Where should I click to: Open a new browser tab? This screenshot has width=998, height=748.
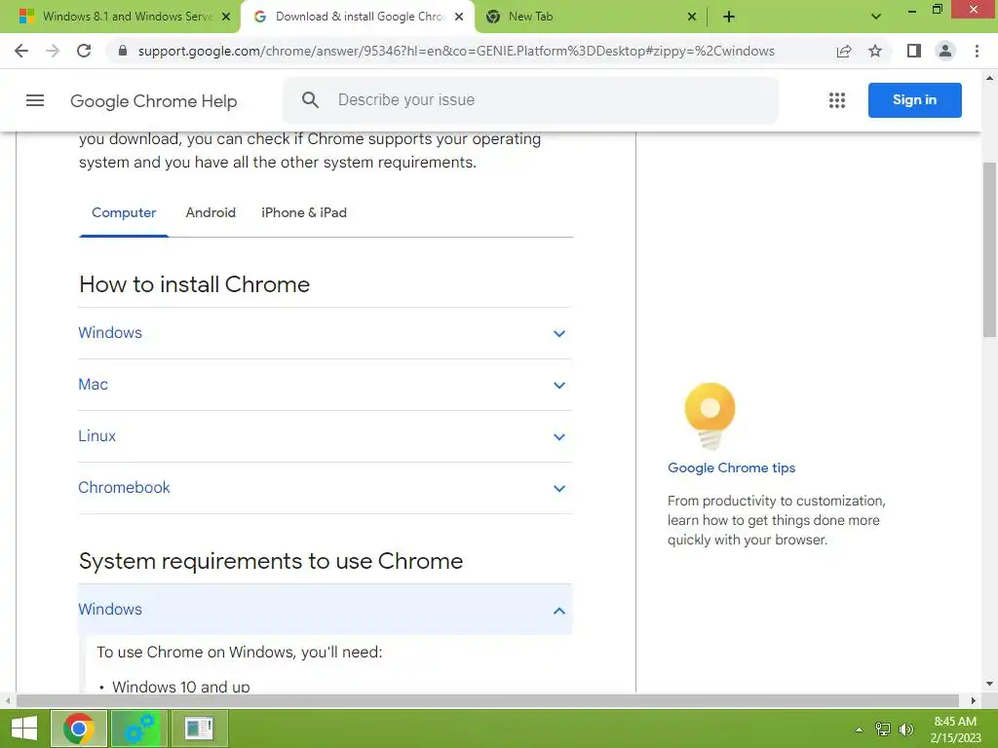click(729, 17)
